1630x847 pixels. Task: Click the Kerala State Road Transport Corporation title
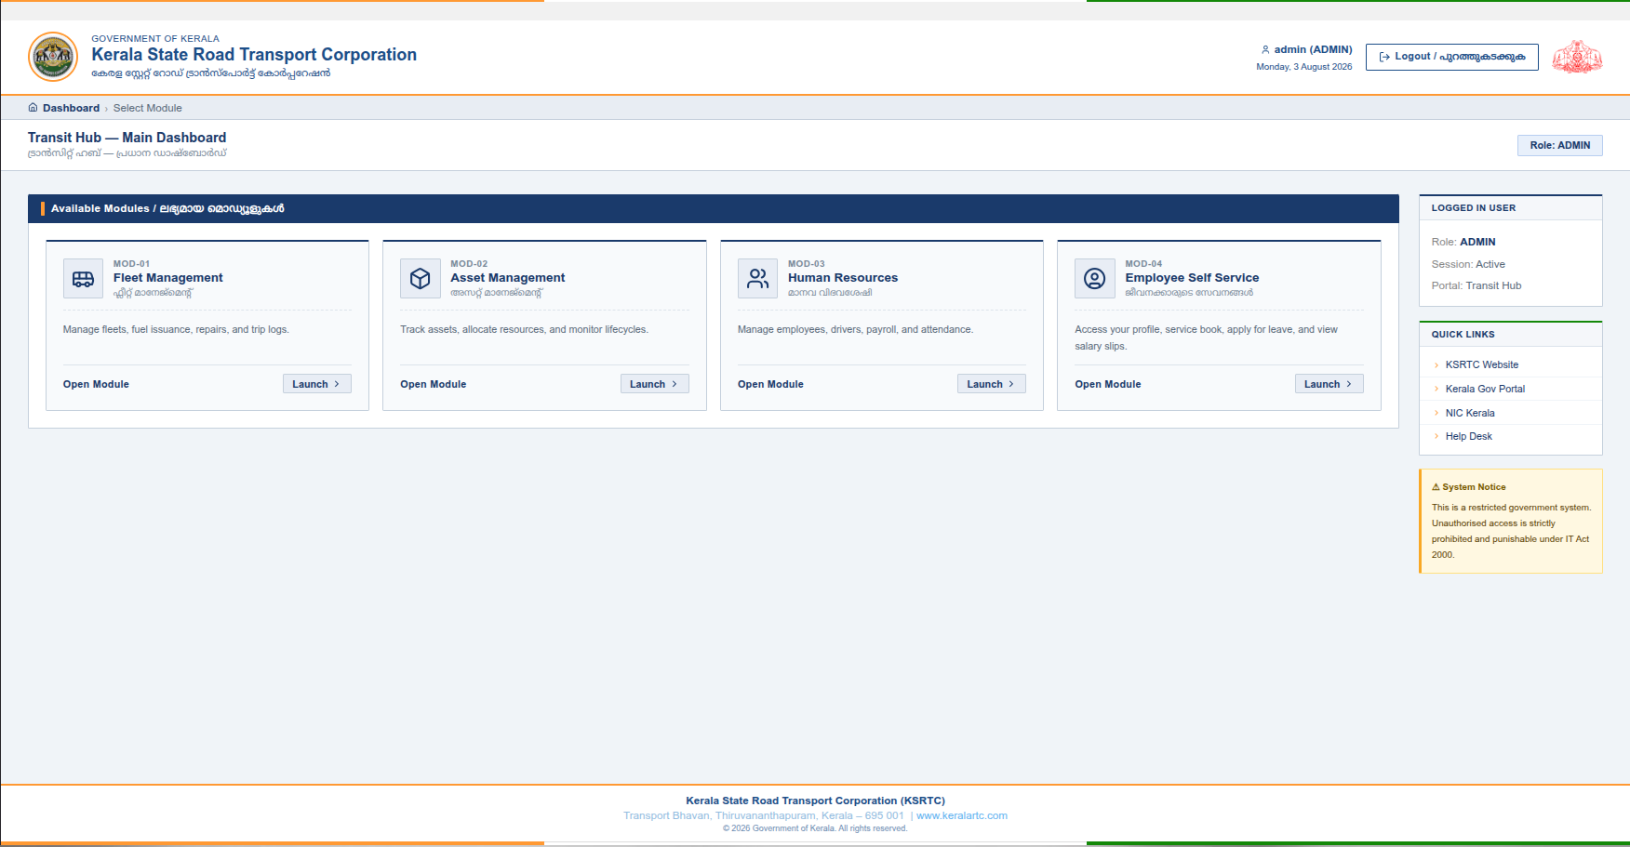(x=254, y=55)
